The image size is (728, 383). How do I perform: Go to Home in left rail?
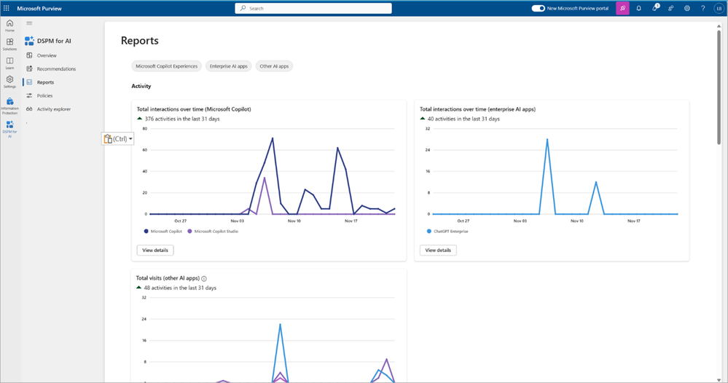[x=9, y=25]
